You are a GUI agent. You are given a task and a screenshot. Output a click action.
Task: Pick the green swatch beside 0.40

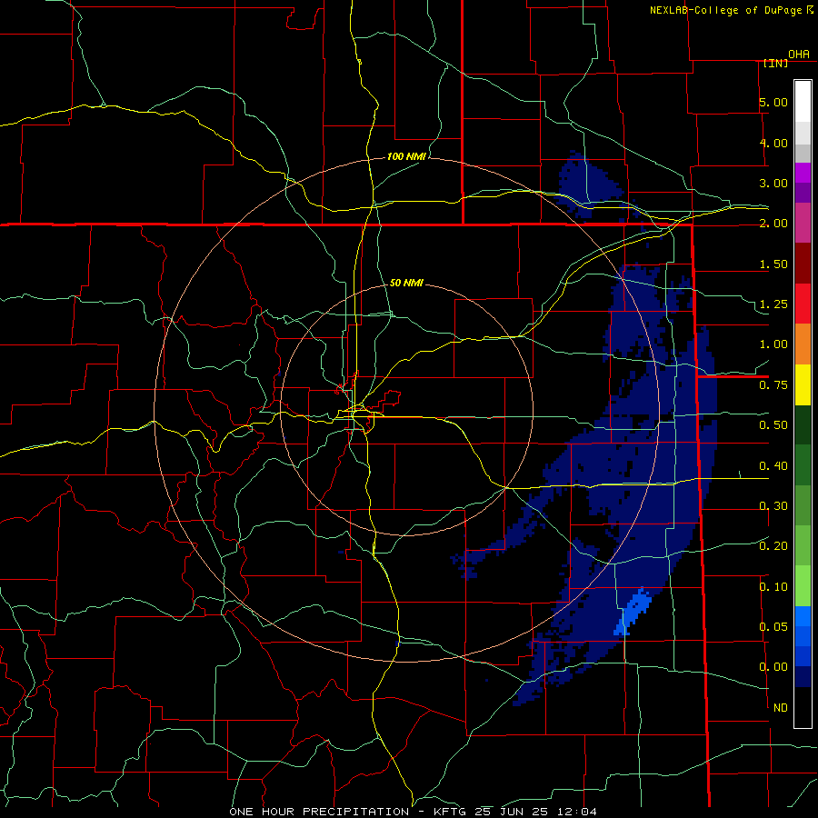click(x=803, y=465)
